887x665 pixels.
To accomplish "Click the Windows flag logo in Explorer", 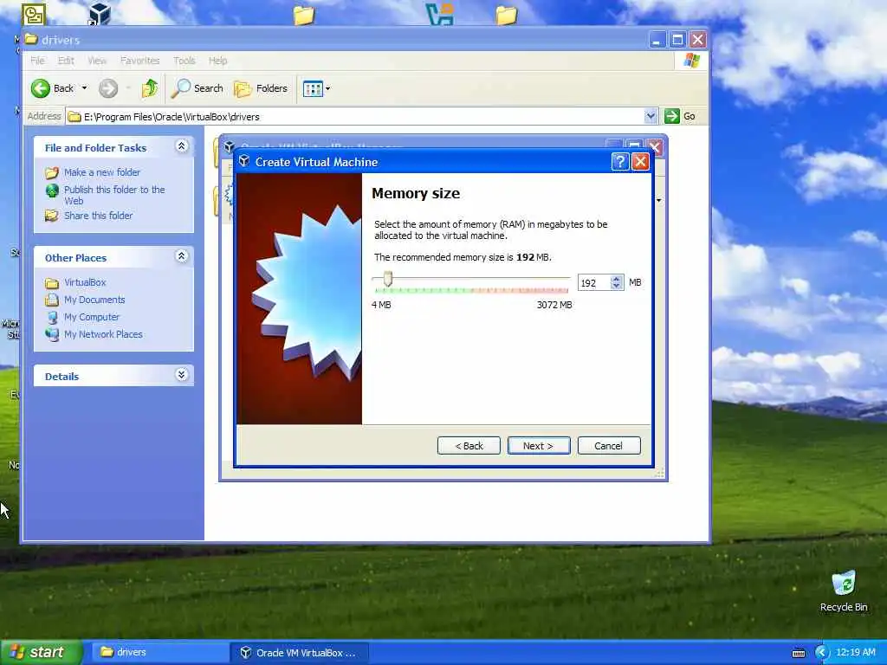I will point(691,61).
